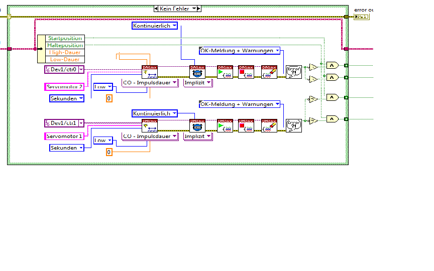Click the Servomotor 1 string constant
The width and height of the screenshot is (434, 271).
tap(64, 137)
